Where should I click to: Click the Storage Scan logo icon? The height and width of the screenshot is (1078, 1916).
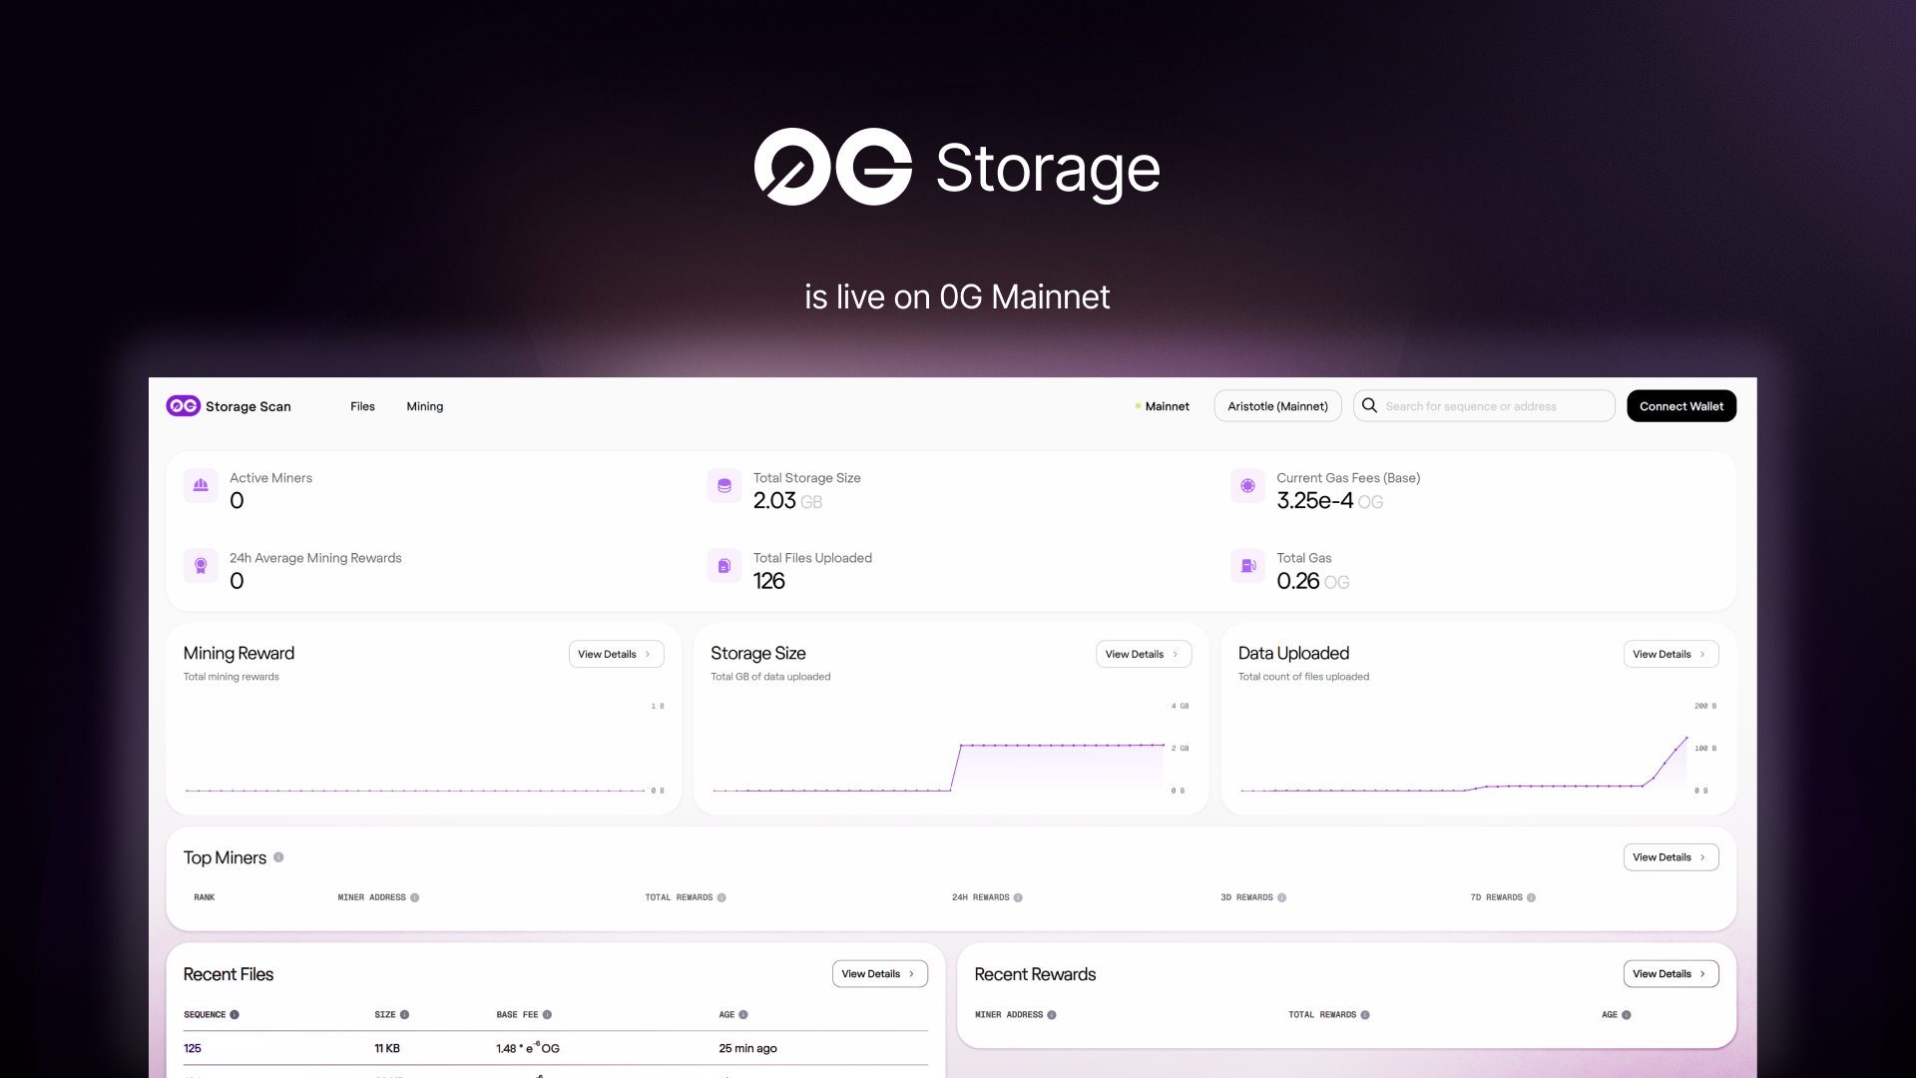tap(183, 406)
